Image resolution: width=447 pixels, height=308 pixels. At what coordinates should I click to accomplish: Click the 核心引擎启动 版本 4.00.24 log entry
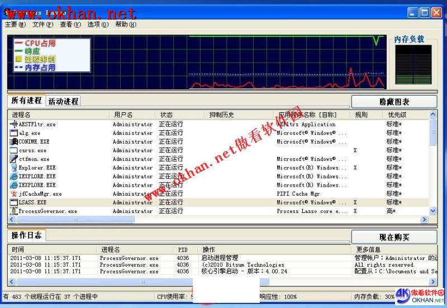[x=244, y=271]
